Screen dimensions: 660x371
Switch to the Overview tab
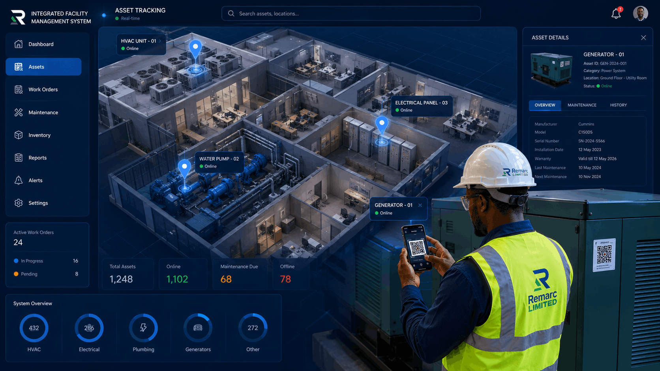(x=545, y=105)
